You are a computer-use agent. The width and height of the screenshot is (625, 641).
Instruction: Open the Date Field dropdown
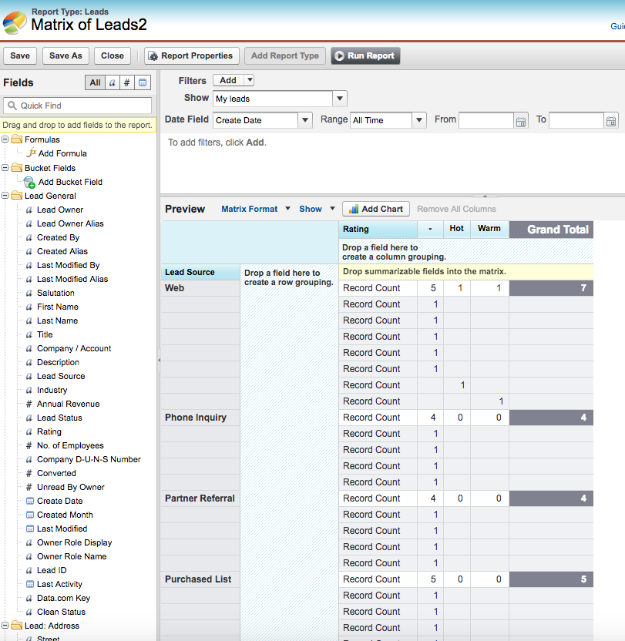tap(304, 120)
